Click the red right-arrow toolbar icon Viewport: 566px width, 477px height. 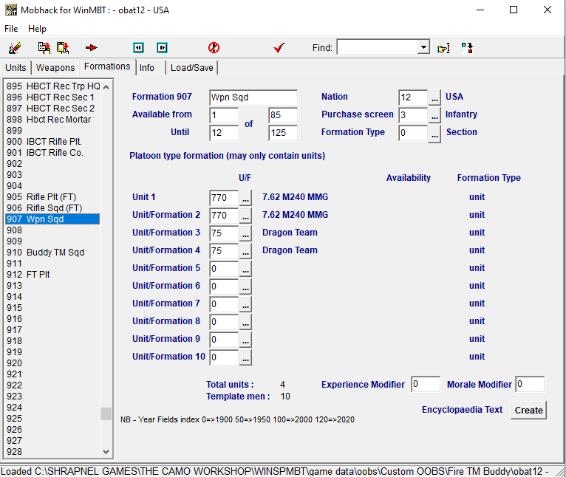(x=92, y=48)
